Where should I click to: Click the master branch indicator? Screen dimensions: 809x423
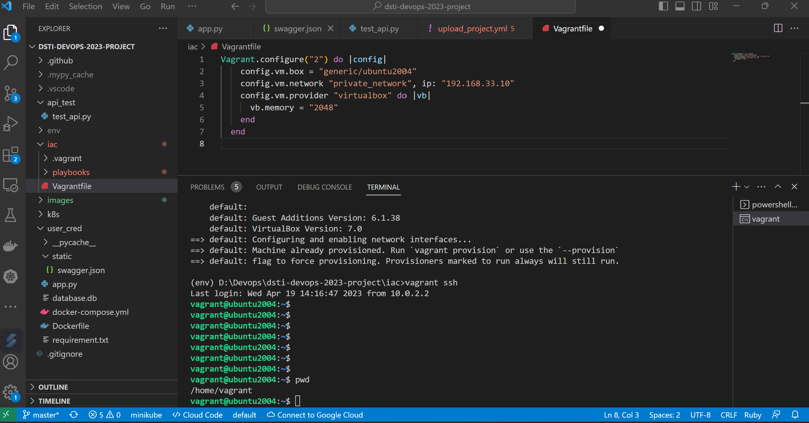(41, 415)
